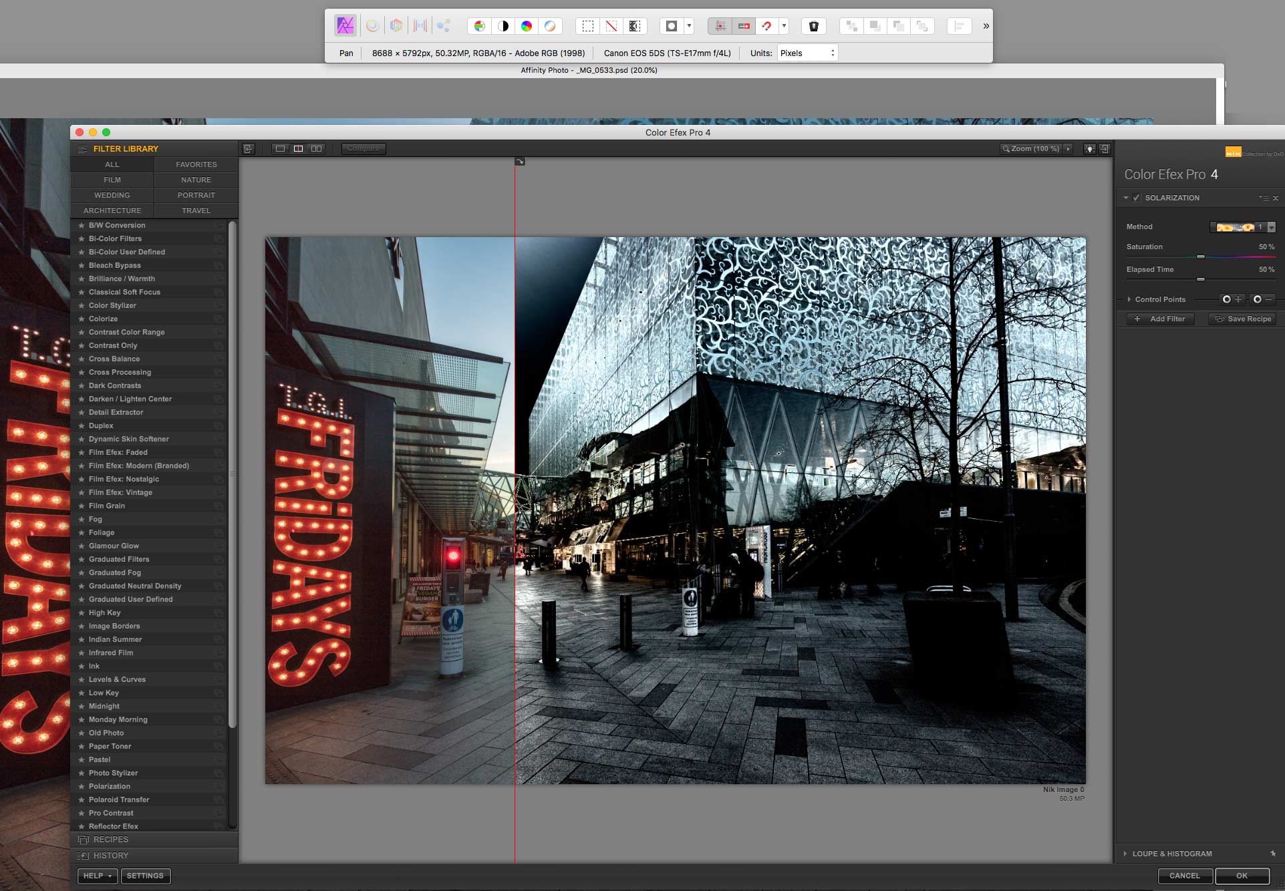This screenshot has width=1285, height=891.
Task: Star the Glamour Glow filter
Action: [x=82, y=546]
